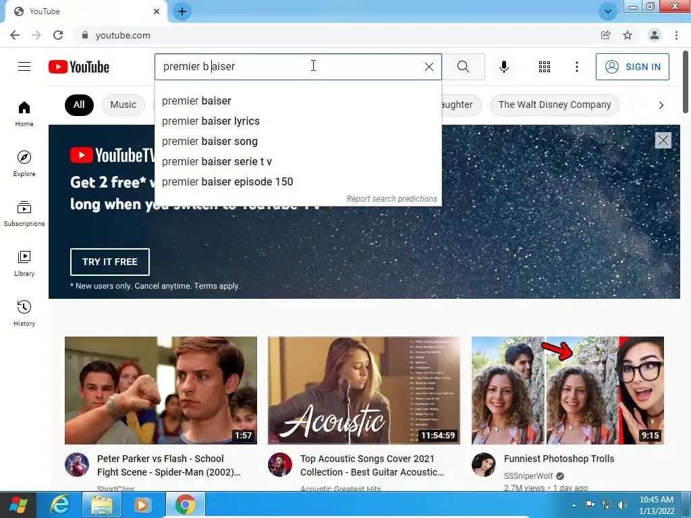Open the YouTube hamburger guide menu
This screenshot has height=518, width=691.
[x=24, y=67]
